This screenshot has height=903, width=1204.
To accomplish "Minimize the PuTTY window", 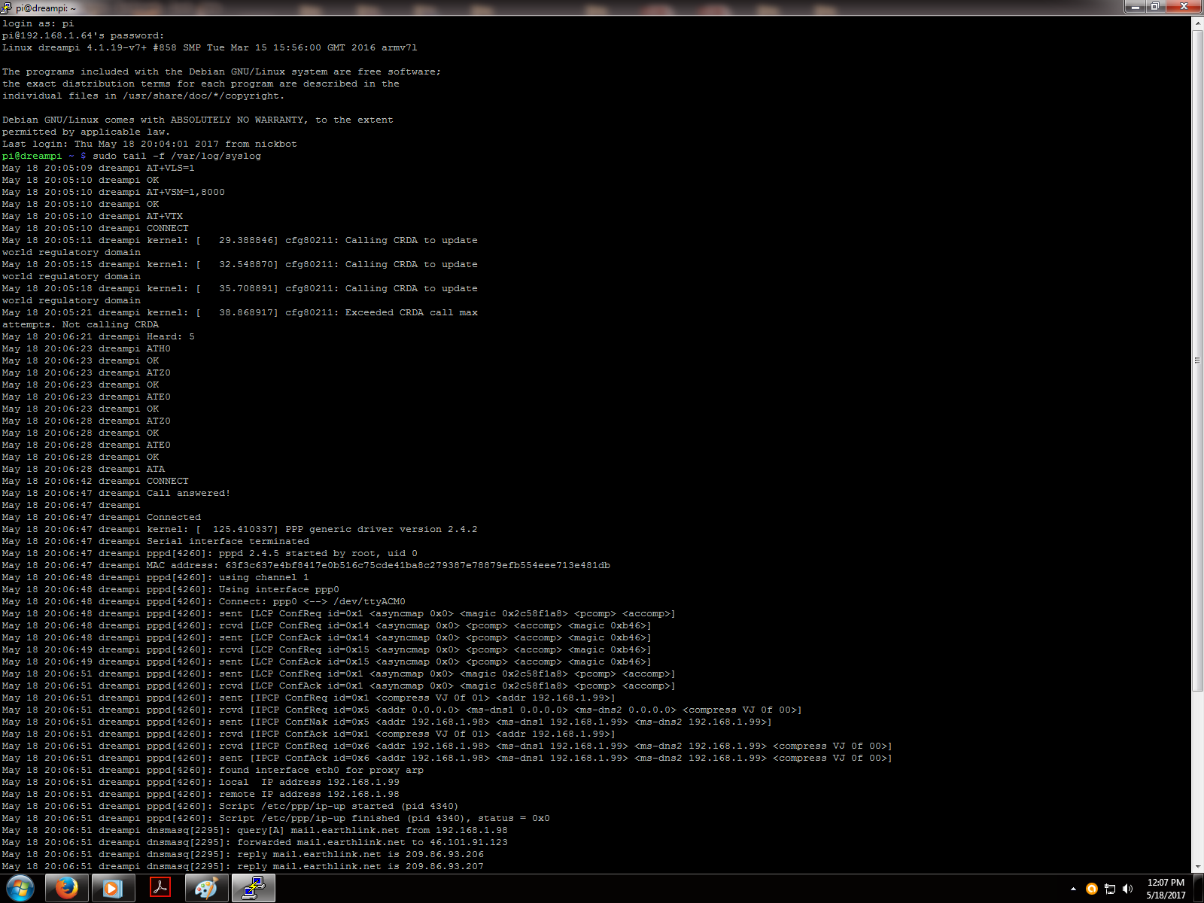I will (1134, 7).
